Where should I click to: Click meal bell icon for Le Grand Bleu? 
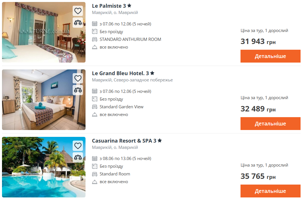coord(95,115)
